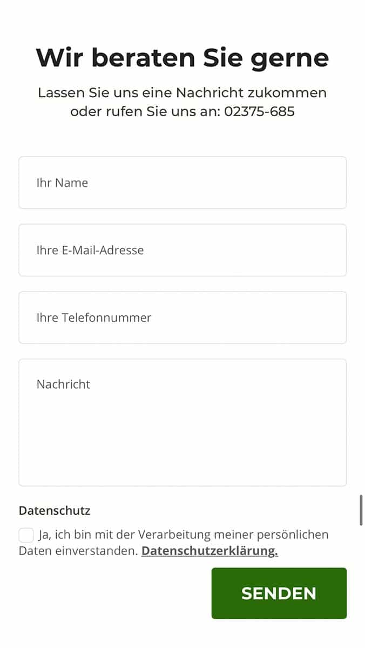The width and height of the screenshot is (365, 648).
Task: Click the page scrollbar thumb
Action: pos(361,510)
